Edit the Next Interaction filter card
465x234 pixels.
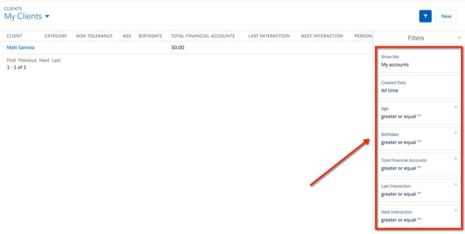[418, 216]
